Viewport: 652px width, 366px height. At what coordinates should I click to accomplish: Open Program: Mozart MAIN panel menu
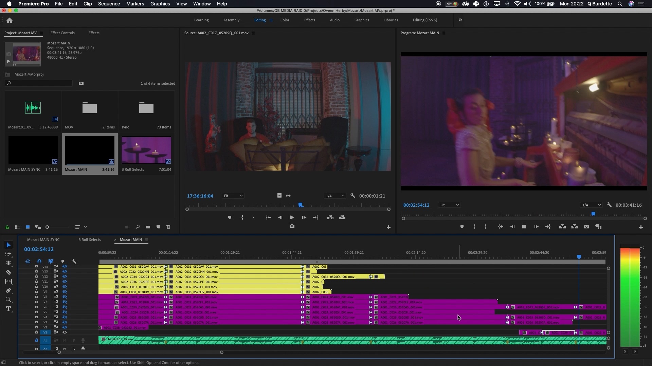(444, 33)
